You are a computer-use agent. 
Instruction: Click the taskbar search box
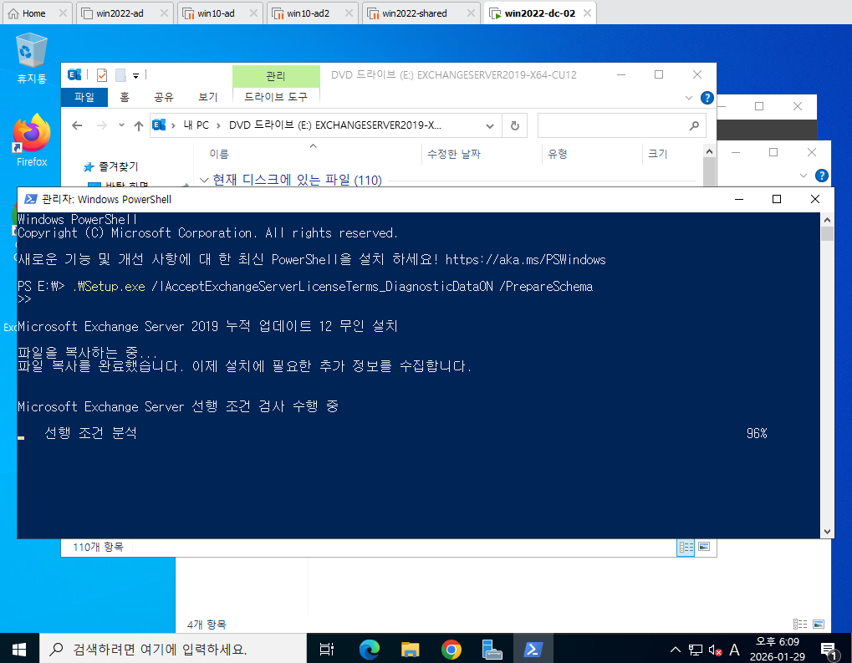173,649
